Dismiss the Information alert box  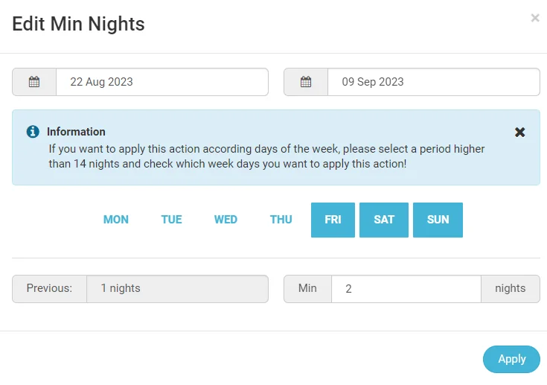pos(520,132)
